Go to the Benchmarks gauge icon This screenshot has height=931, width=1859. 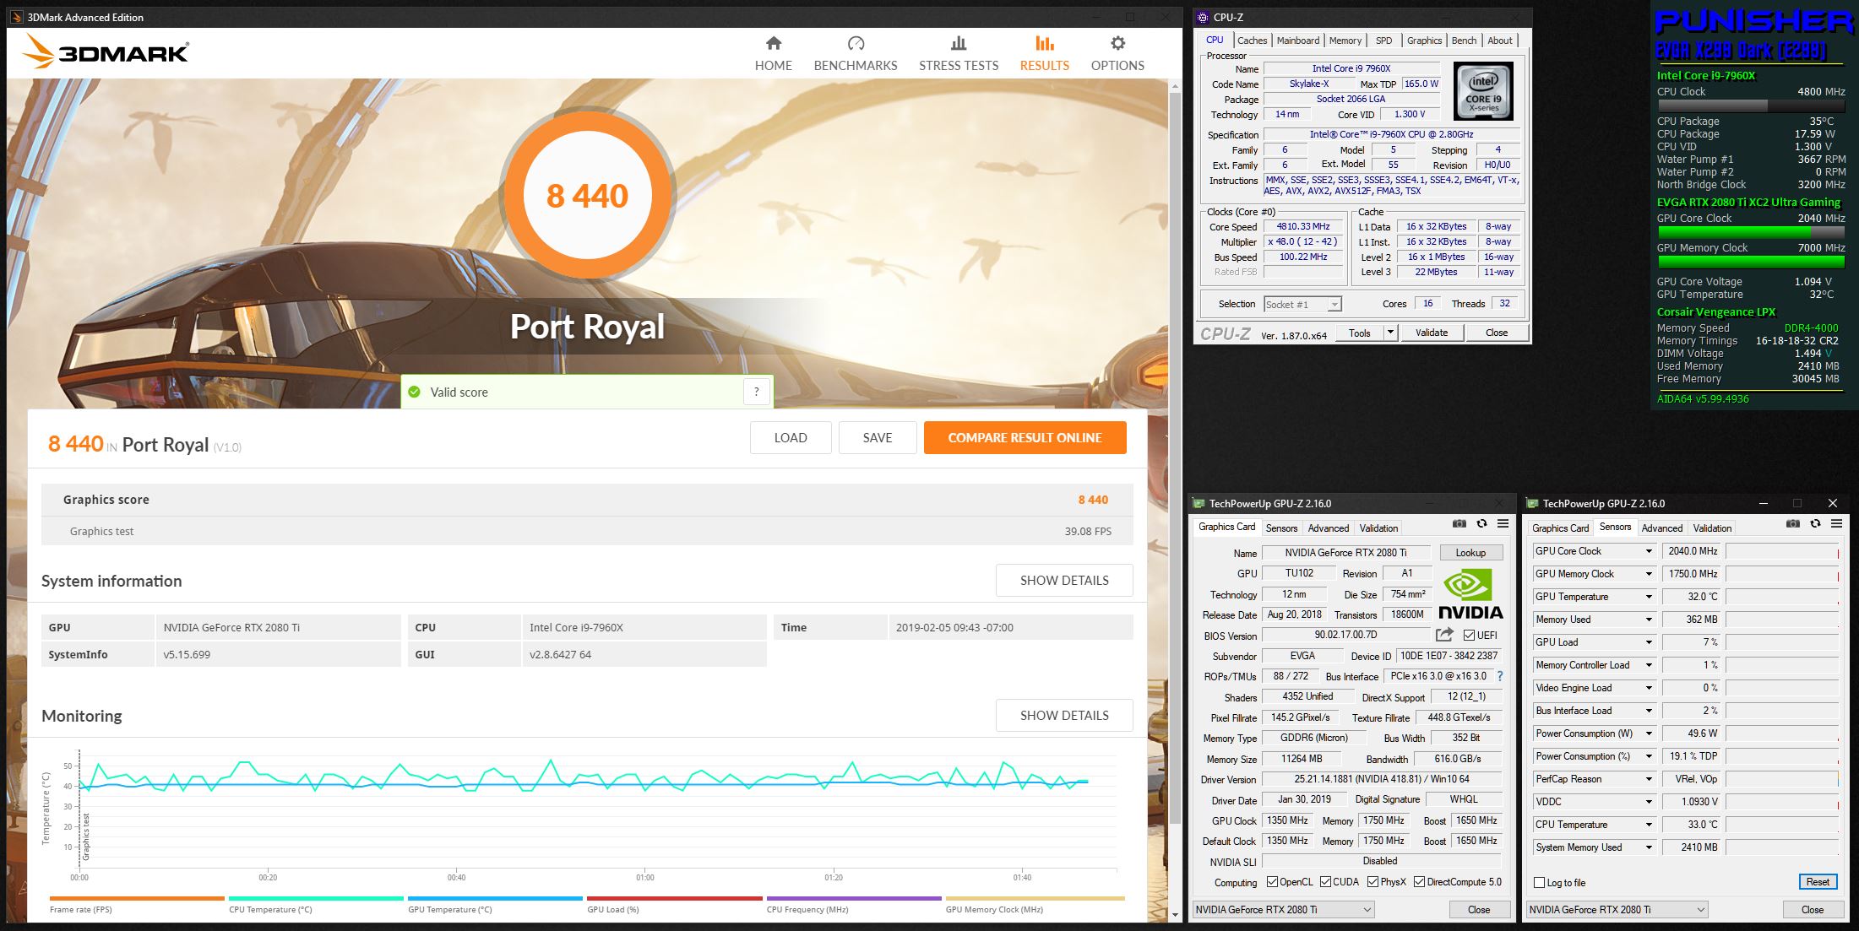pos(855,44)
